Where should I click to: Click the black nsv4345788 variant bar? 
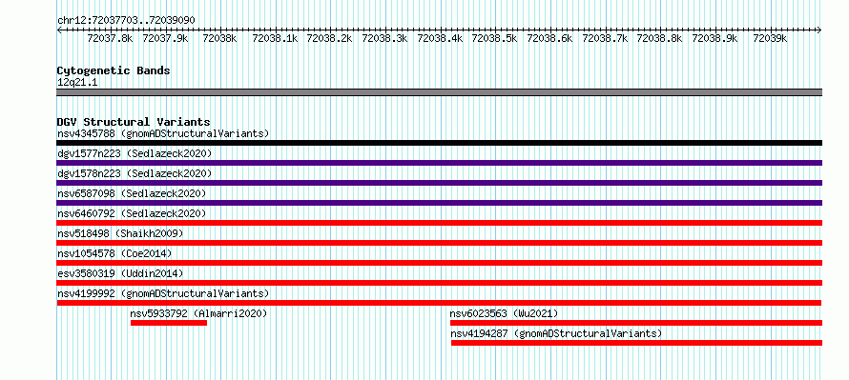click(440, 143)
